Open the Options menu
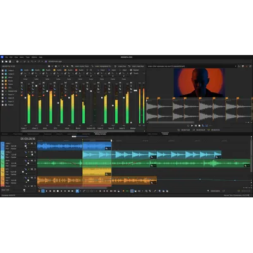Viewport: 253px width, 253px height. click(34, 57)
